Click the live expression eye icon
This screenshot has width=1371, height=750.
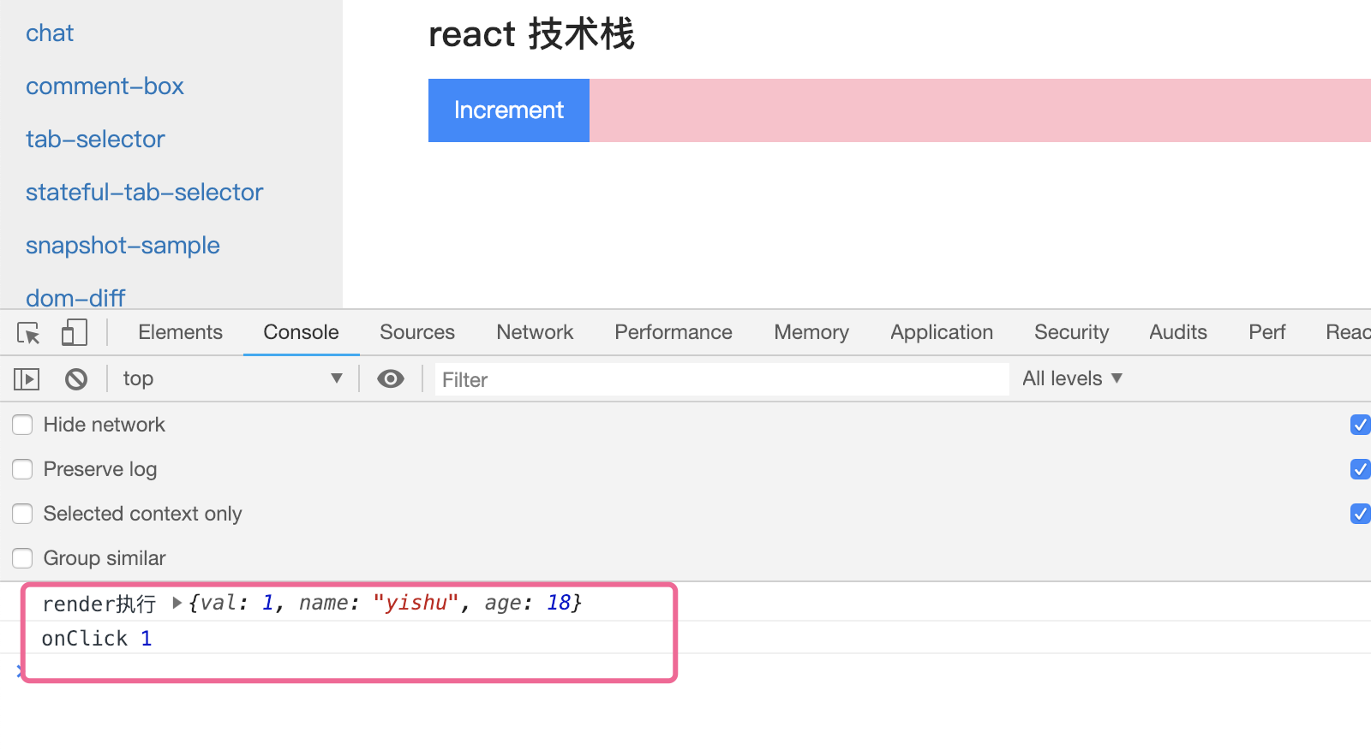pyautogui.click(x=391, y=378)
